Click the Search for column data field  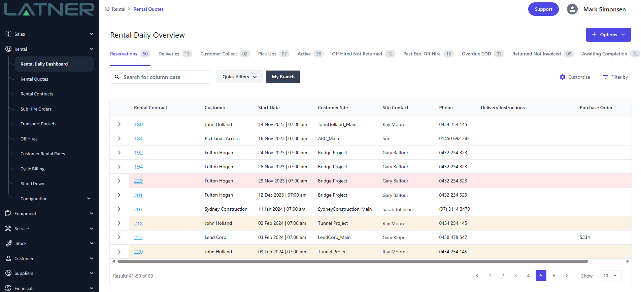165,77
